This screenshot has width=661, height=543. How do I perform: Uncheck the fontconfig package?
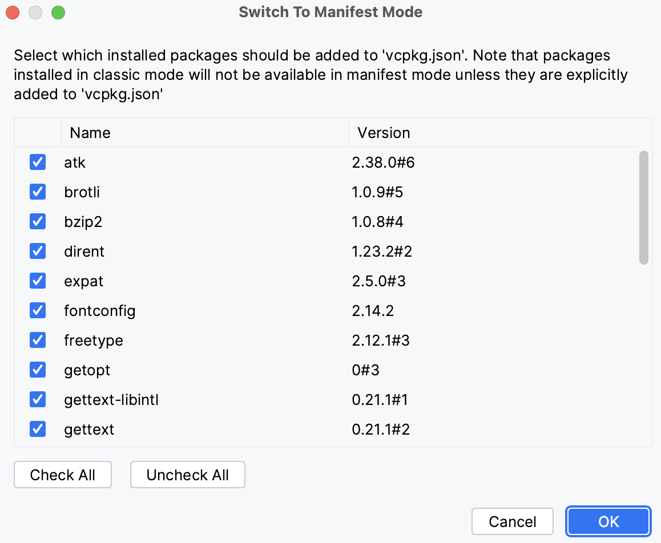(x=37, y=310)
